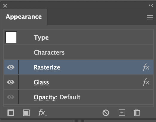Click the Add New Fill icon
Screen dimensions: 156x122
click(26, 113)
